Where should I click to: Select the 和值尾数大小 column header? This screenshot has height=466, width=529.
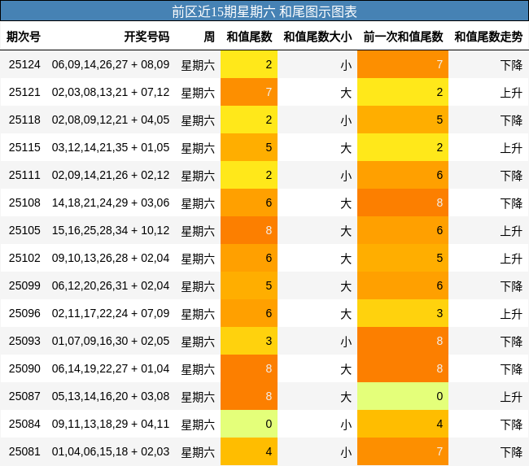[317, 37]
